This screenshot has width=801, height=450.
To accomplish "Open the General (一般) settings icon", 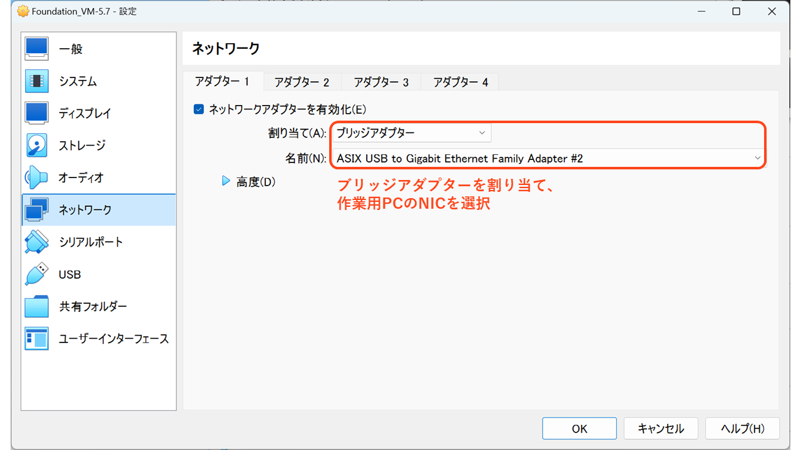I will pyautogui.click(x=36, y=49).
